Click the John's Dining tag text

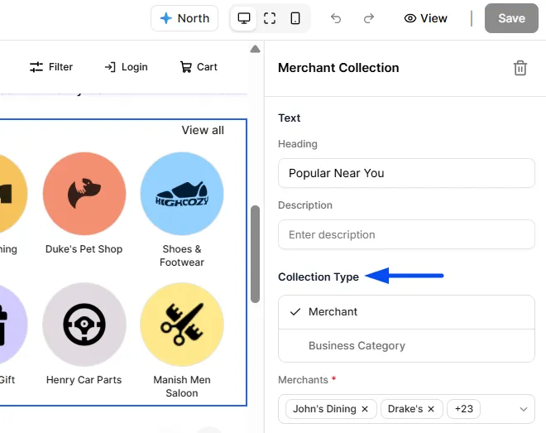324,409
